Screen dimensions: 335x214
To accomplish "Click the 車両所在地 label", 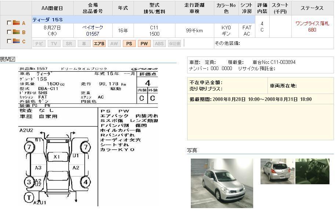I will (x=283, y=86).
